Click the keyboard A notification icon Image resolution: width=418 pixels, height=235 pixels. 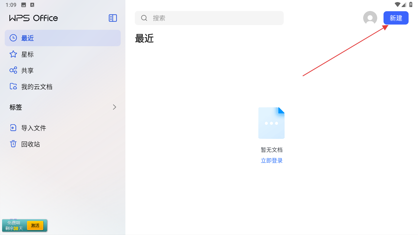pos(32,5)
